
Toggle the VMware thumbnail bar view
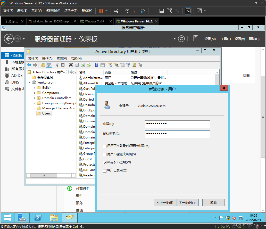(x=162, y=11)
